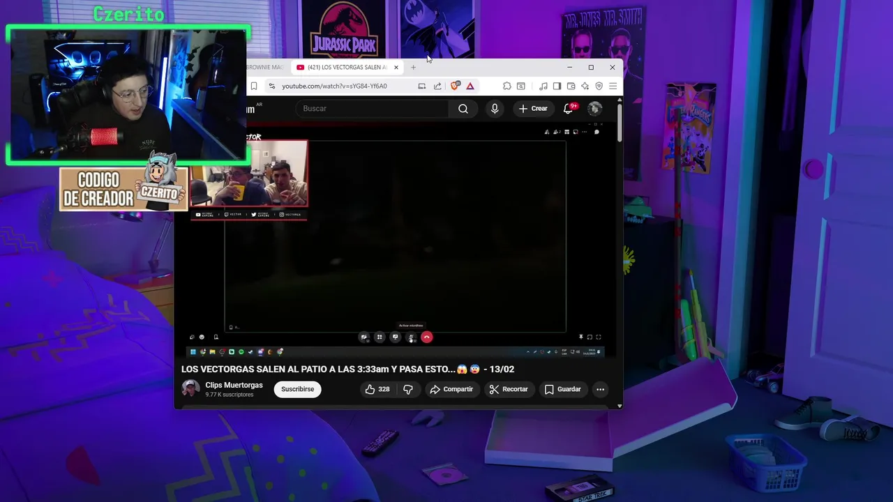893x502 pixels.
Task: Click the bookmark icon beside the address bar
Action: [x=254, y=86]
